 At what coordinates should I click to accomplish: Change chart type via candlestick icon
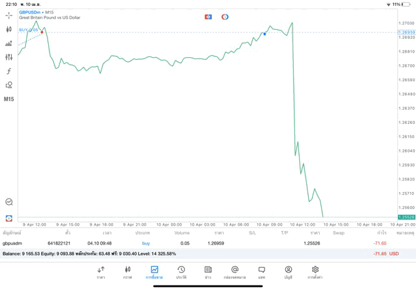[x=9, y=29]
